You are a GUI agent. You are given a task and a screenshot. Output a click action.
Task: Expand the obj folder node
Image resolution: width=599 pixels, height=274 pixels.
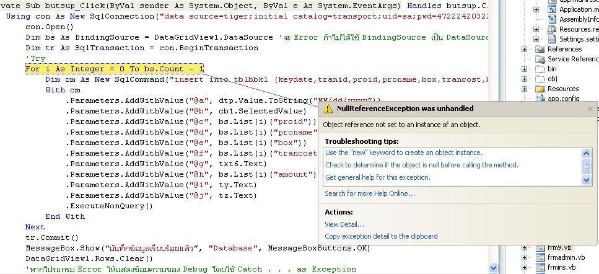point(524,79)
